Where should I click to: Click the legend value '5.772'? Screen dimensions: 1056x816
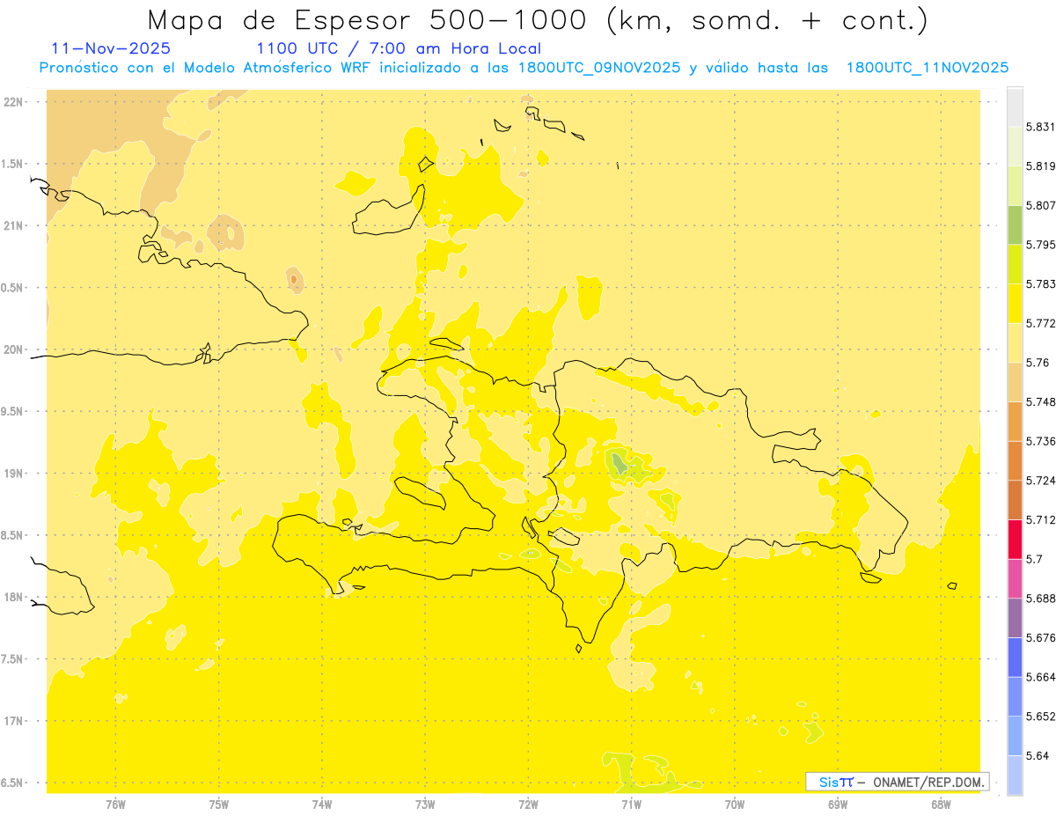(x=1040, y=323)
